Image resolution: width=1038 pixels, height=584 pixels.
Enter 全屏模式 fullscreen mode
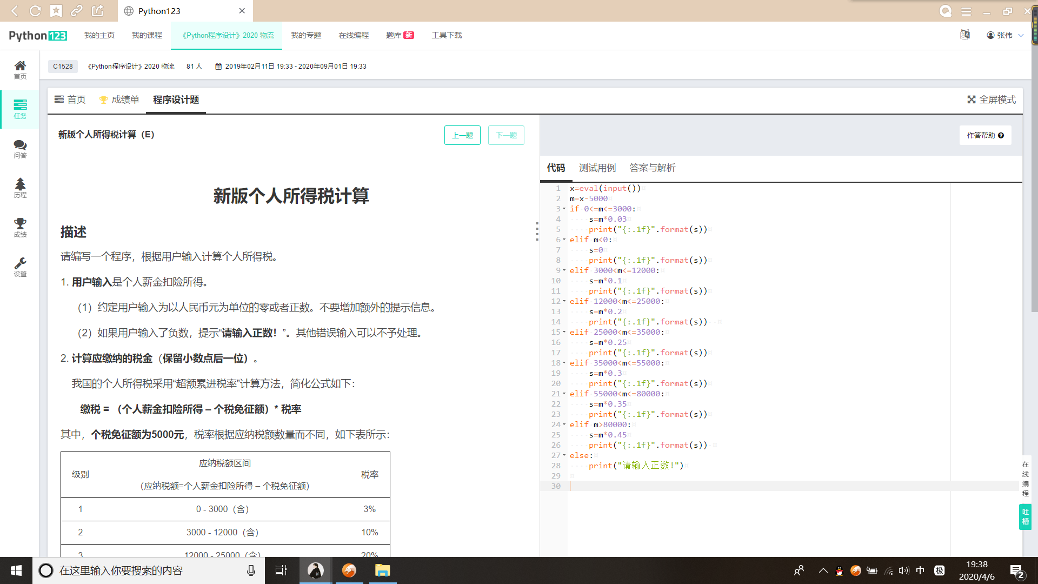[992, 99]
